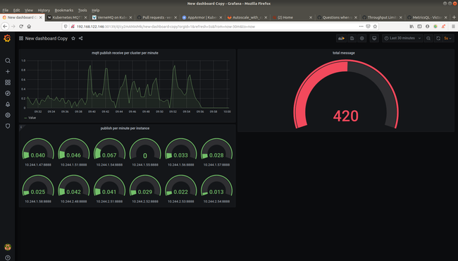Open the File menu
Image resolution: width=458 pixels, height=261 pixels.
[x=5, y=11]
